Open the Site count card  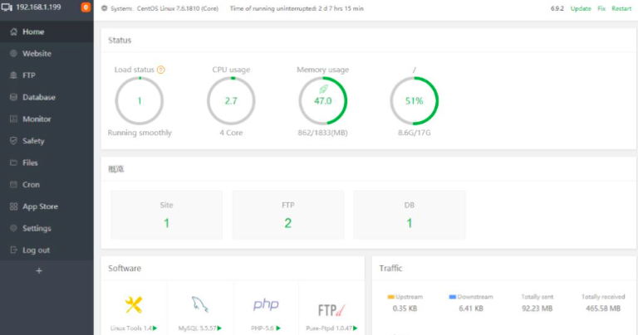[166, 215]
